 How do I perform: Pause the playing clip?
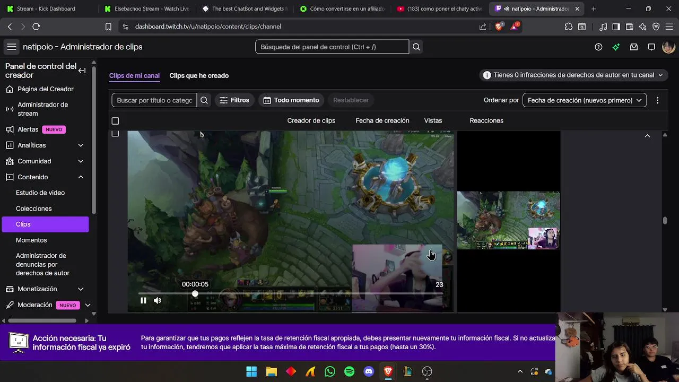tap(143, 300)
